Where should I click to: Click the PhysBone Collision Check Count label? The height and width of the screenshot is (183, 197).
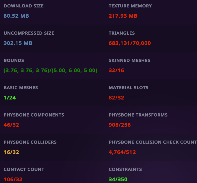pyautogui.click(x=153, y=142)
